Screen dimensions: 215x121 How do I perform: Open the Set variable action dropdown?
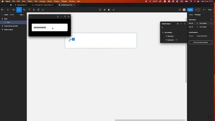tap(169, 33)
